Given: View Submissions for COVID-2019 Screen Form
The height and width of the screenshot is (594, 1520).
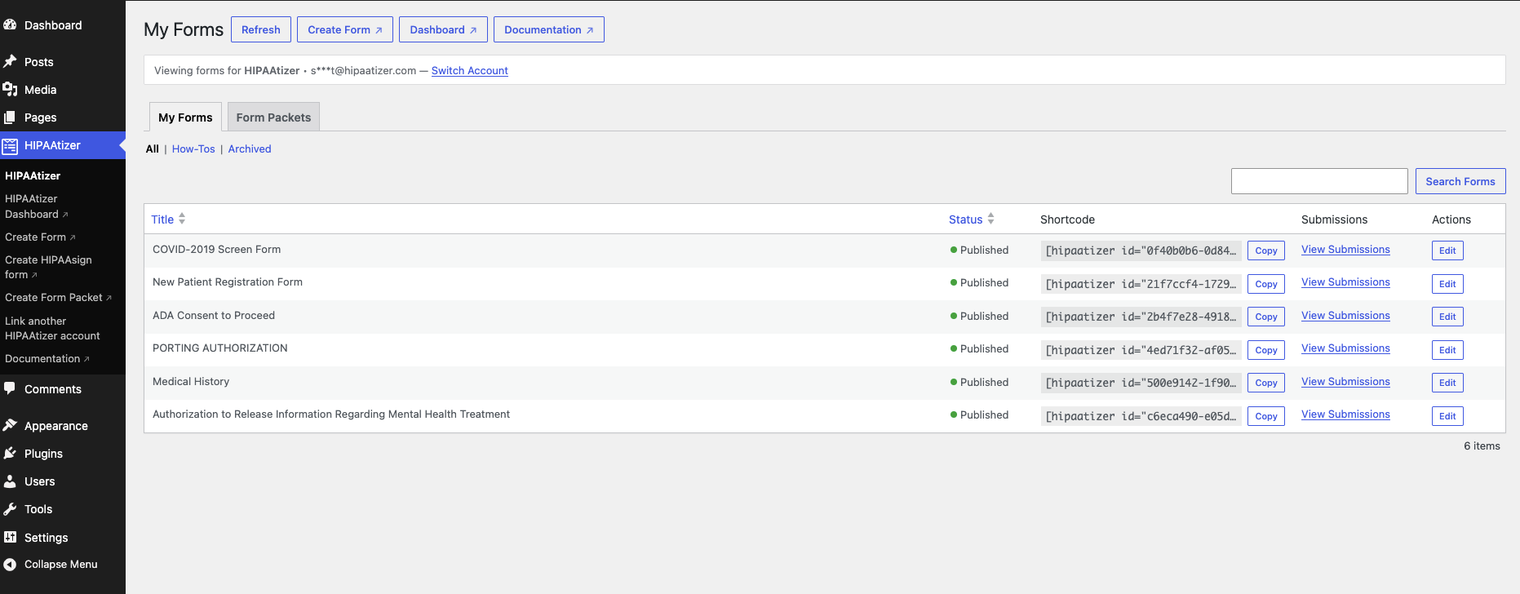Looking at the screenshot, I should tap(1345, 250).
